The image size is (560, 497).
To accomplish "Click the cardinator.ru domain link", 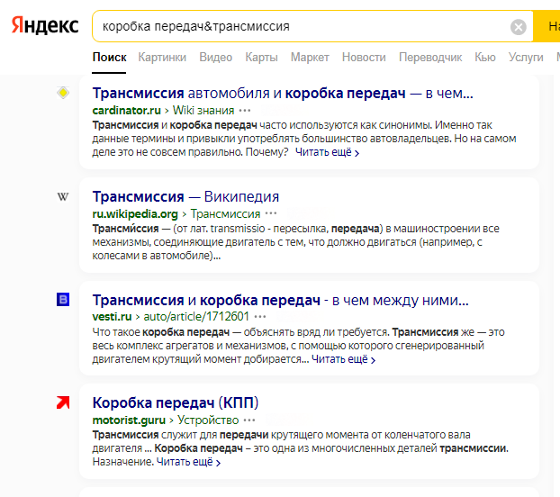I will point(126,111).
